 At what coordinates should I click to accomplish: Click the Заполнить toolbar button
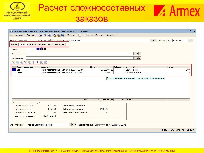click(x=111, y=35)
